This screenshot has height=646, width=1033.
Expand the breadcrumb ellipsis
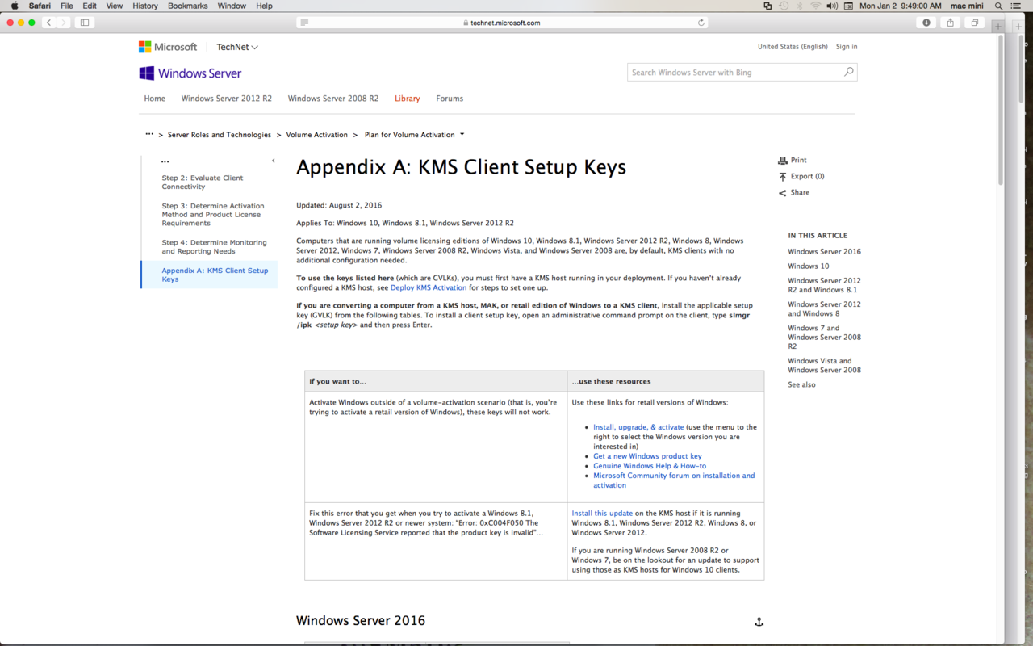[149, 134]
